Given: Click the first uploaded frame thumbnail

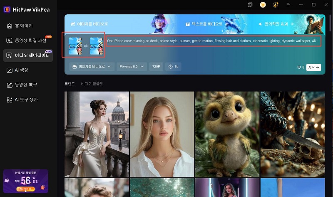Looking at the screenshot, I should click(75, 46).
